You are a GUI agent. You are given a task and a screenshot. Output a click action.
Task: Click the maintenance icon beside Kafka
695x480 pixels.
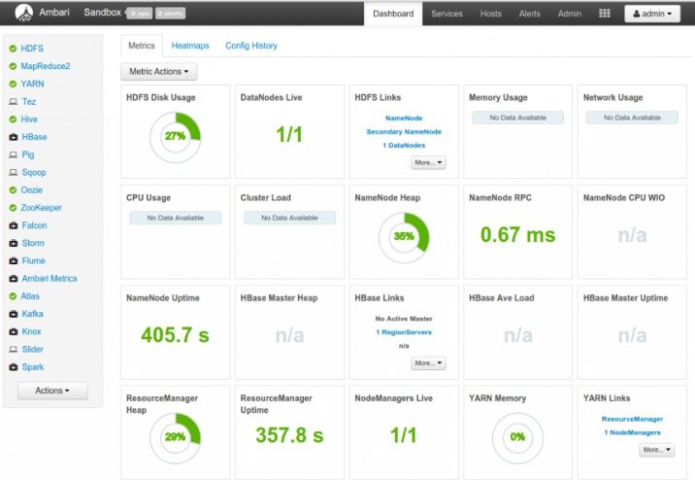tap(14, 314)
